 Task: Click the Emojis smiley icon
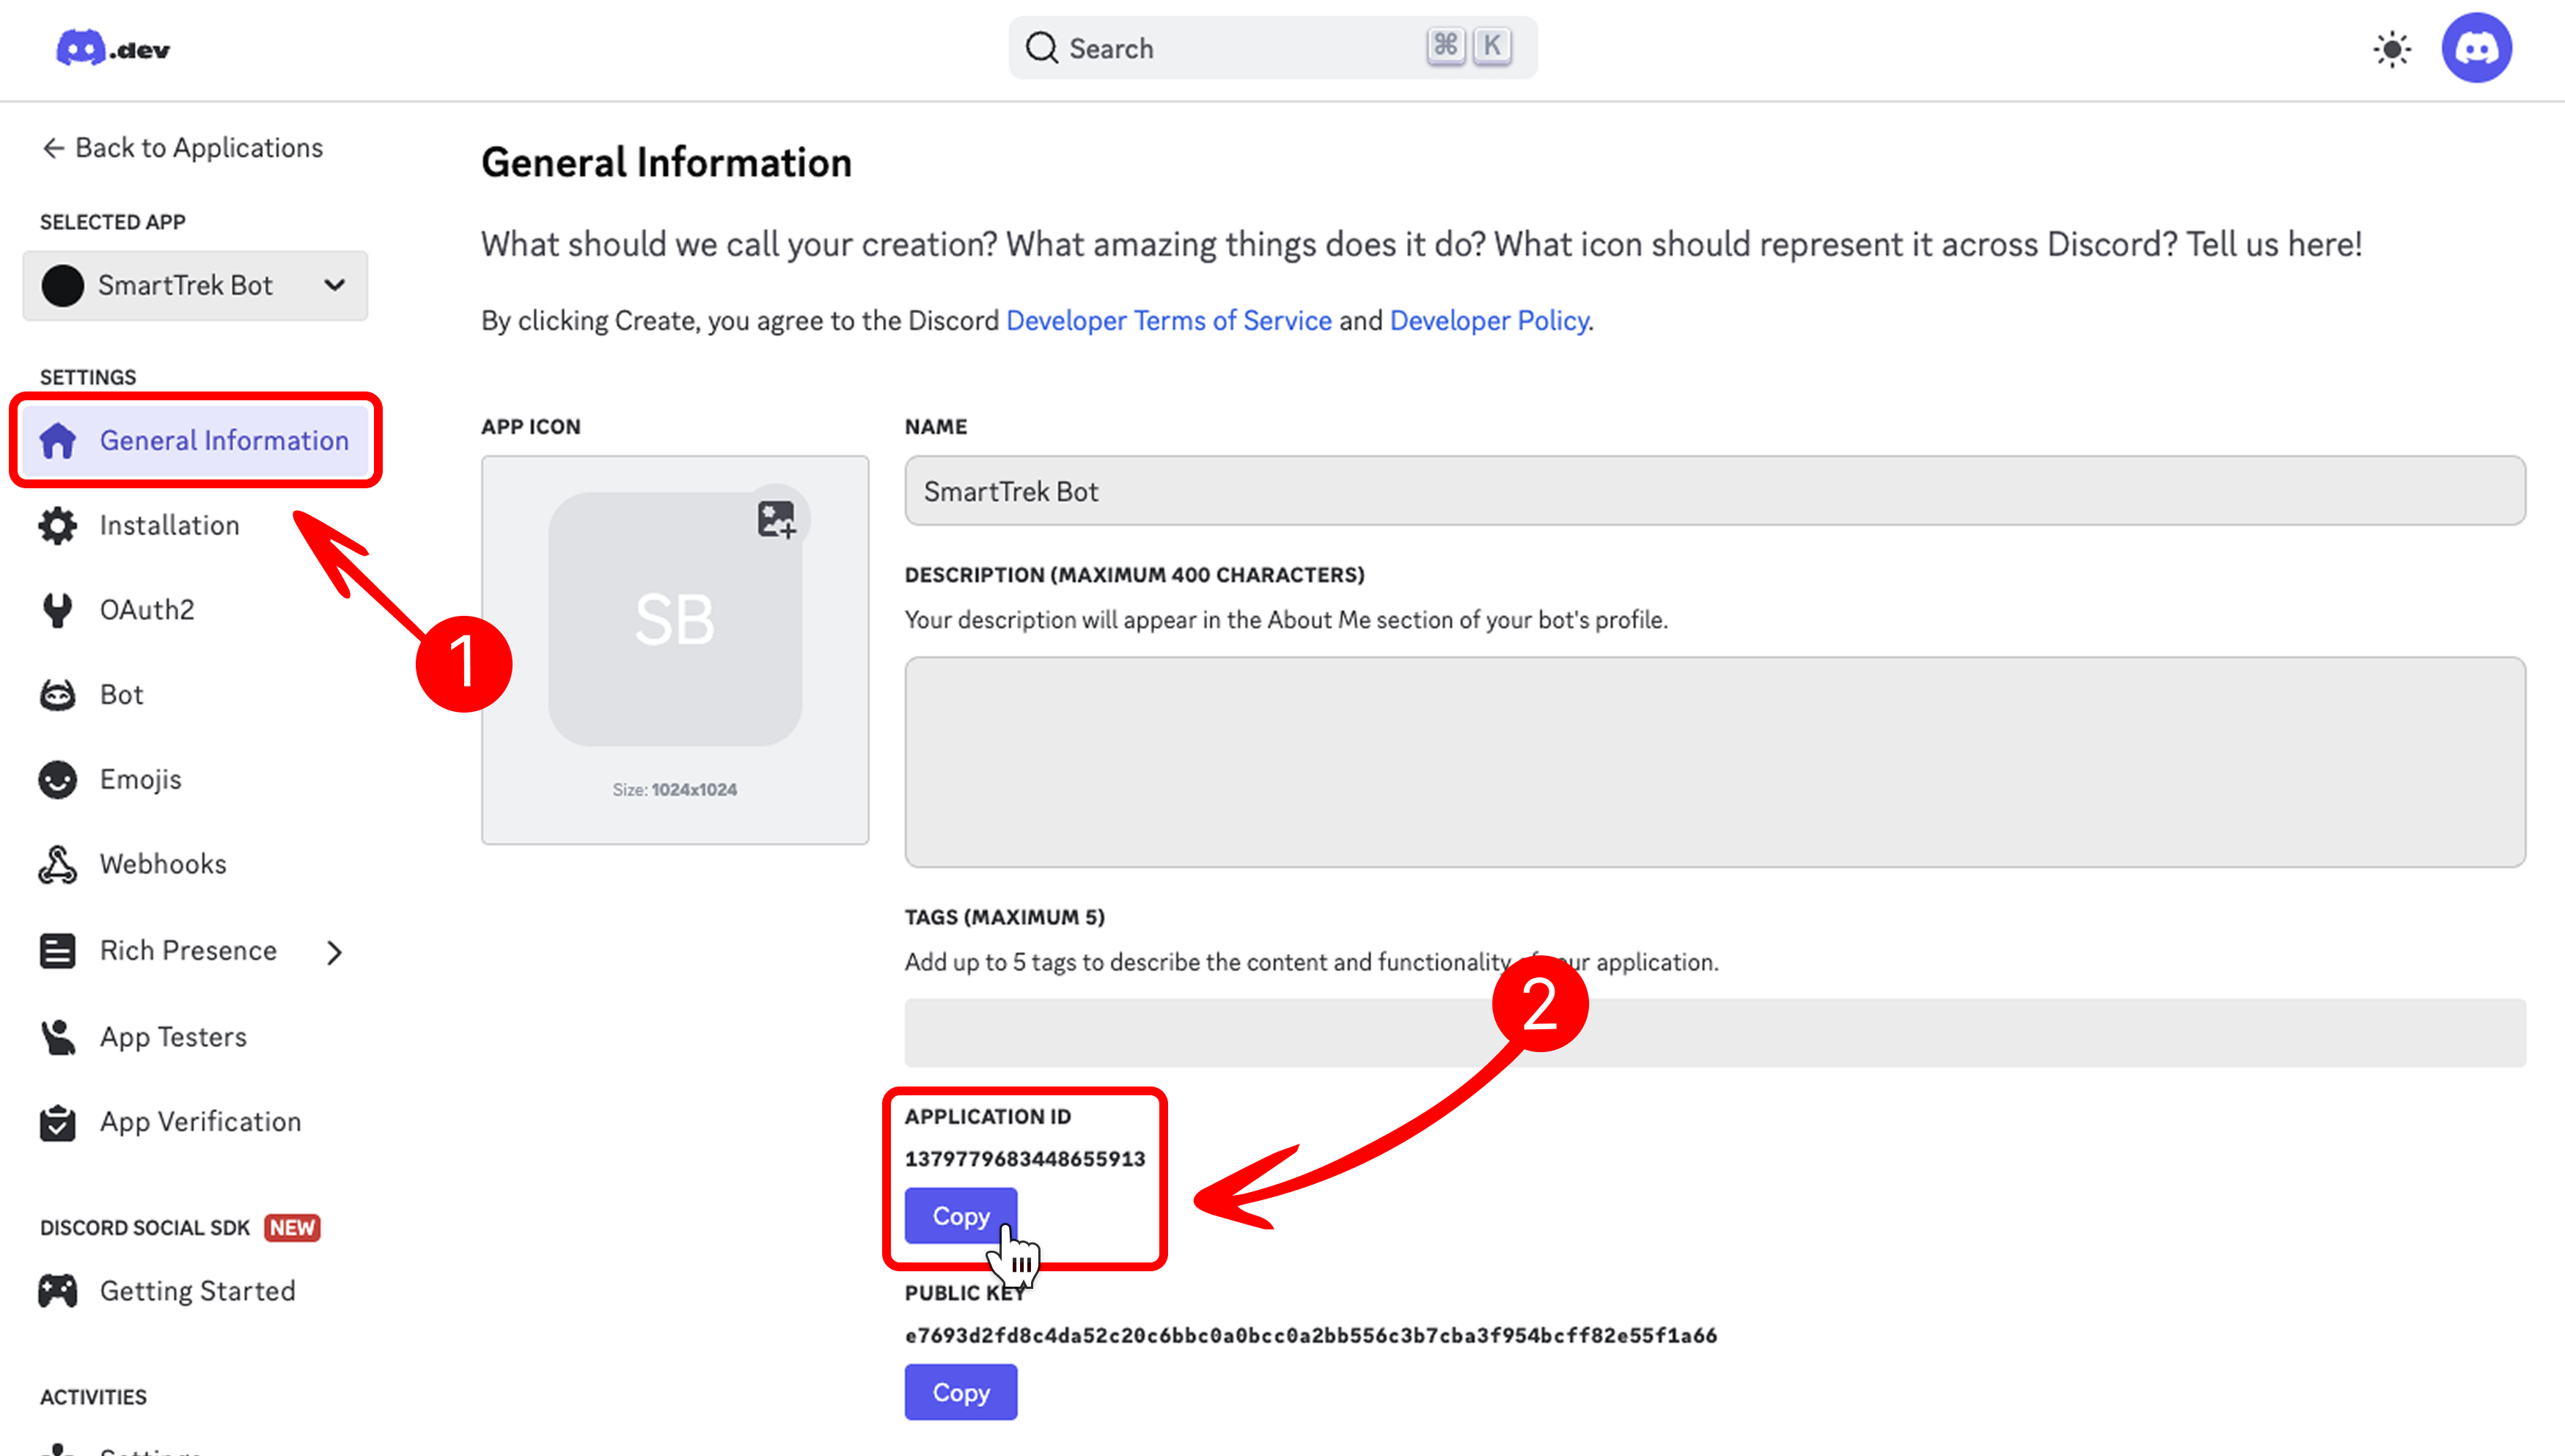pyautogui.click(x=58, y=780)
